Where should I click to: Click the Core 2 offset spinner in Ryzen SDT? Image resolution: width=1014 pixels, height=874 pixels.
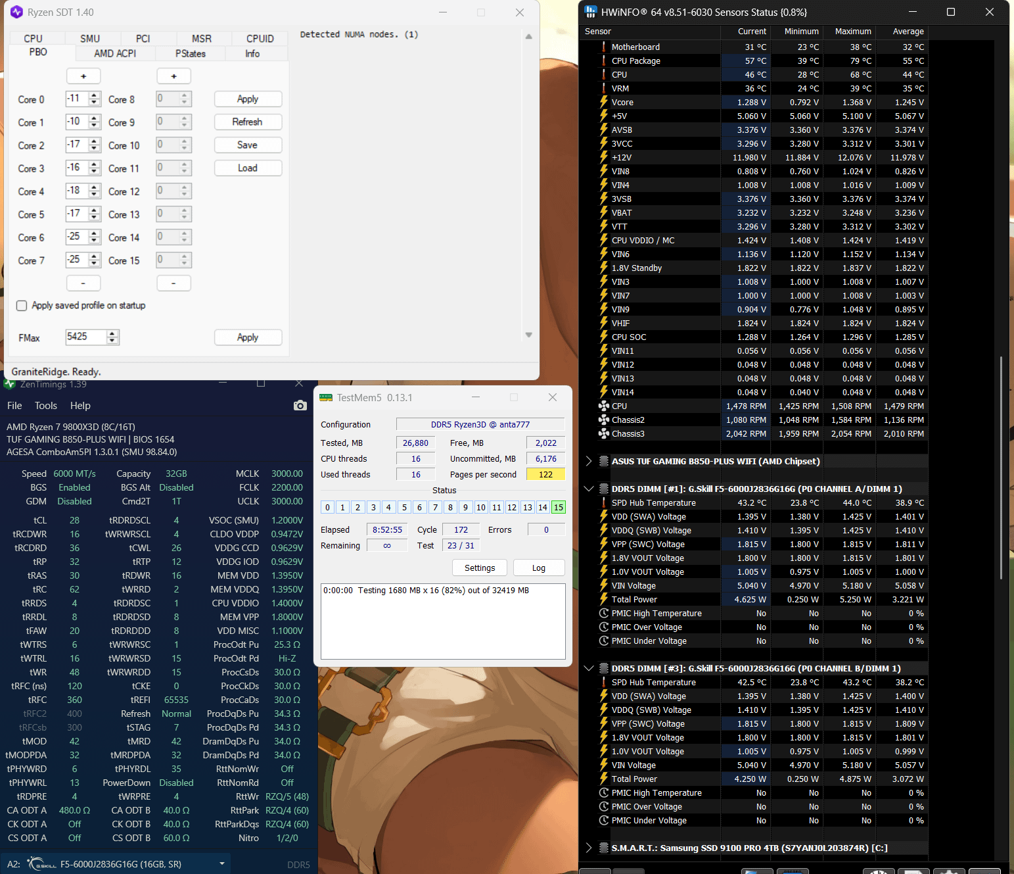click(x=83, y=145)
